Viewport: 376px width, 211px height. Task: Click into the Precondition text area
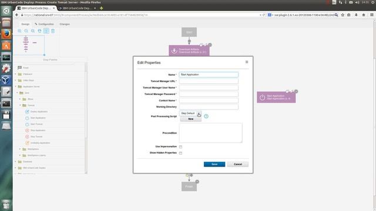pos(210,133)
